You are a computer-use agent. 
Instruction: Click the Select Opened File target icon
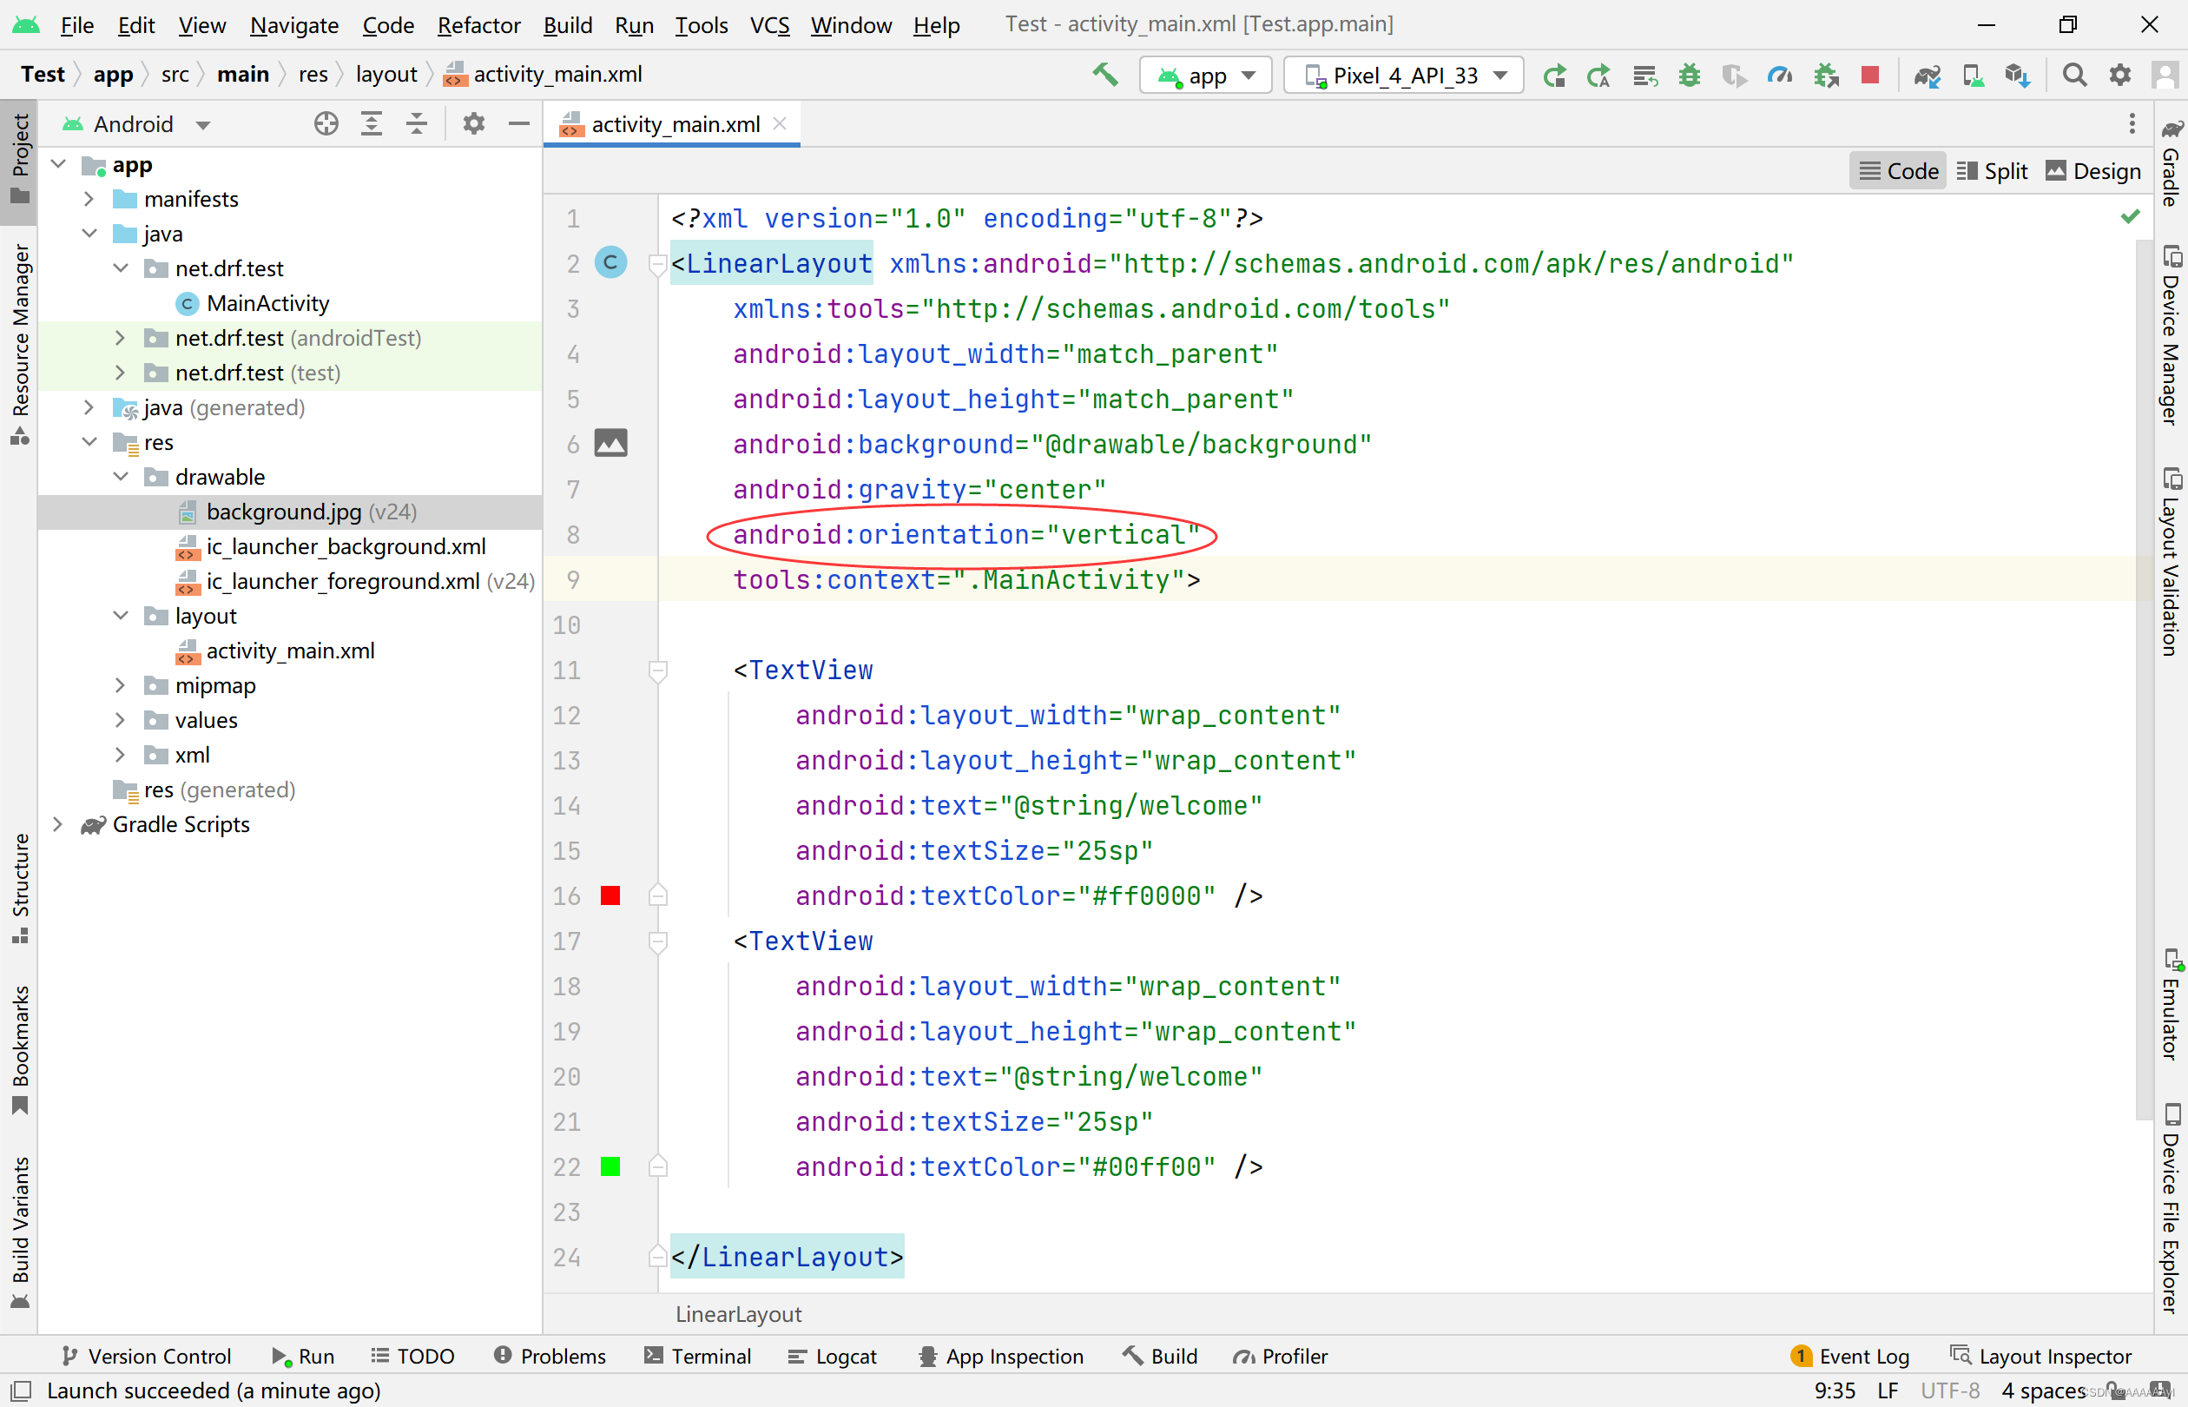pos(326,123)
